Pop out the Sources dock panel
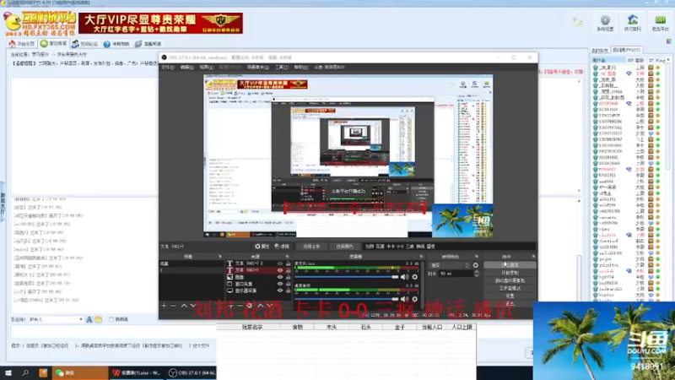The image size is (675, 380). point(287,257)
